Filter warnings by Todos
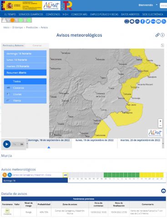 (x=25, y=81)
